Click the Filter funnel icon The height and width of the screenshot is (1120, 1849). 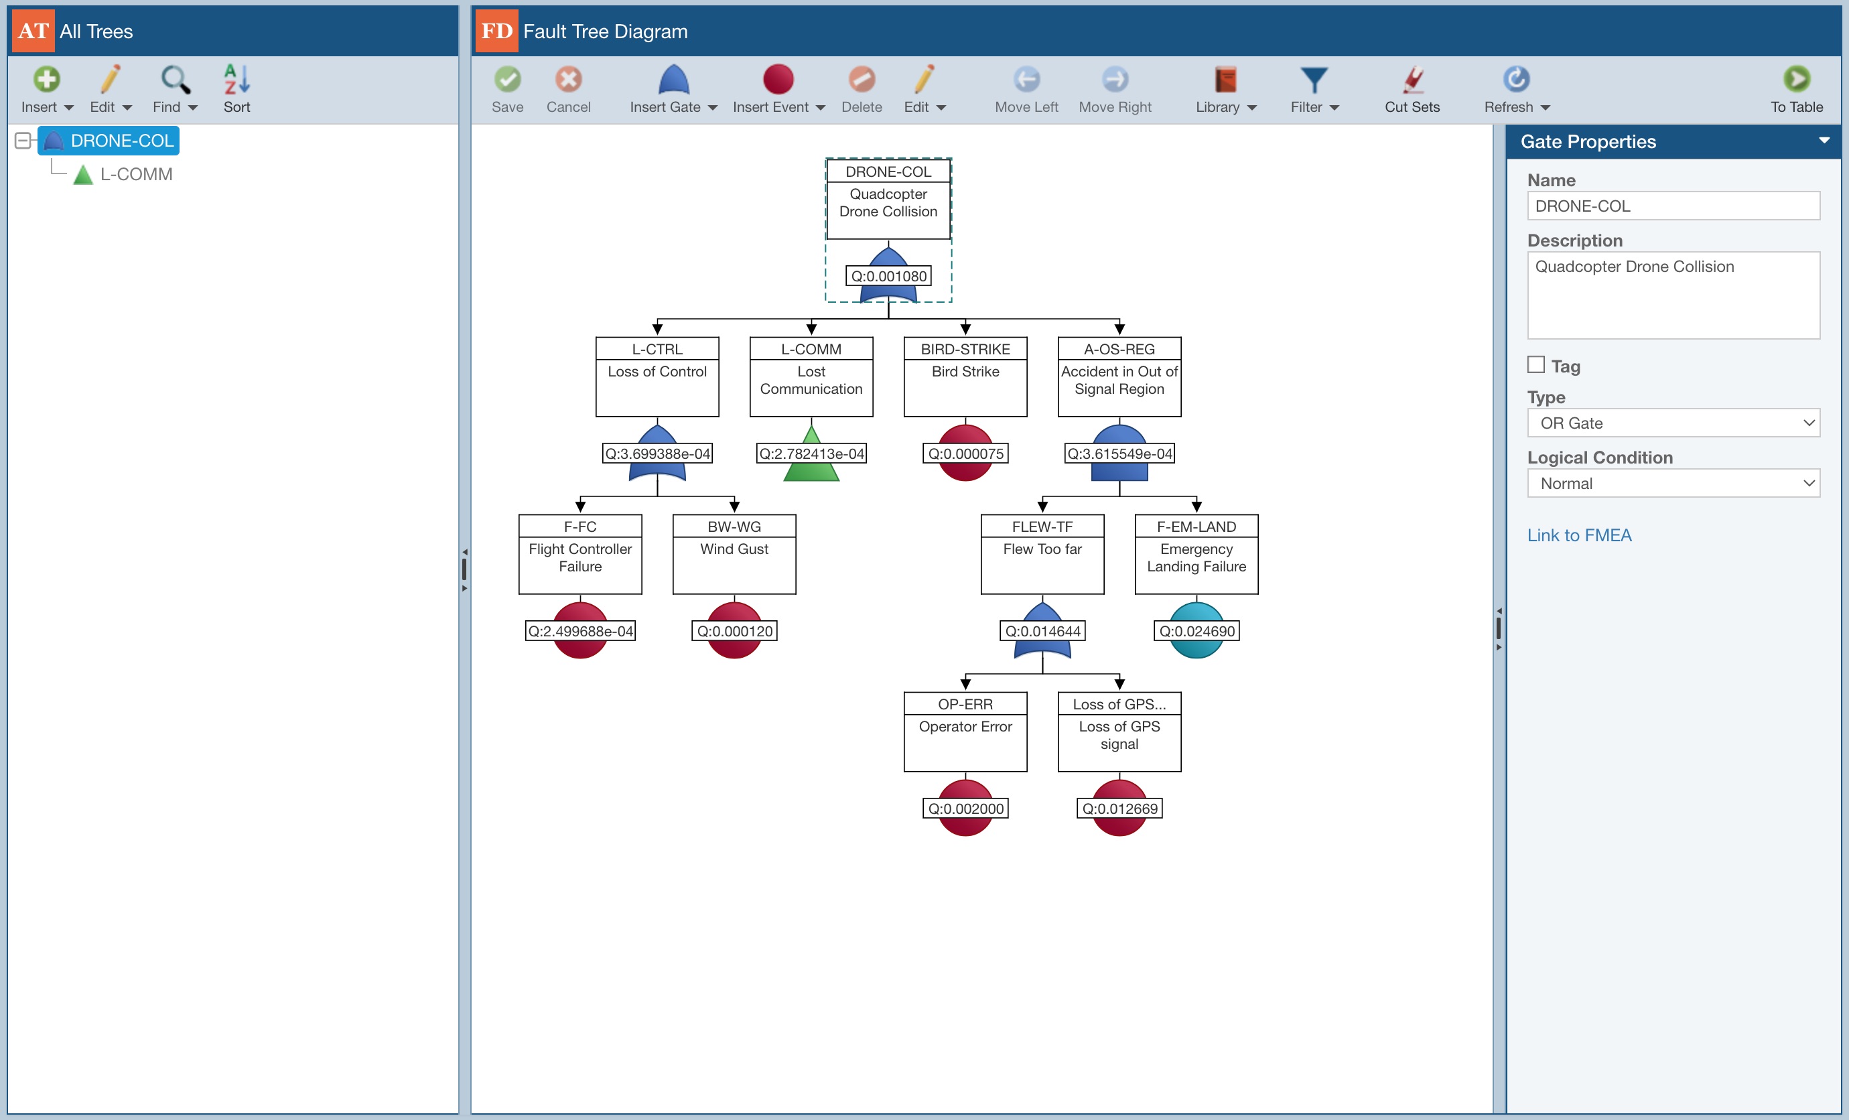pos(1313,80)
